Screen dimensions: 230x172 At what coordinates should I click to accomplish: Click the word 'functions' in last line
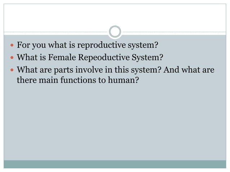pos(78,80)
